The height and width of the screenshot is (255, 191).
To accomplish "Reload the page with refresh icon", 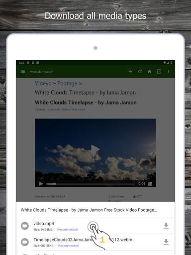I will (140, 72).
